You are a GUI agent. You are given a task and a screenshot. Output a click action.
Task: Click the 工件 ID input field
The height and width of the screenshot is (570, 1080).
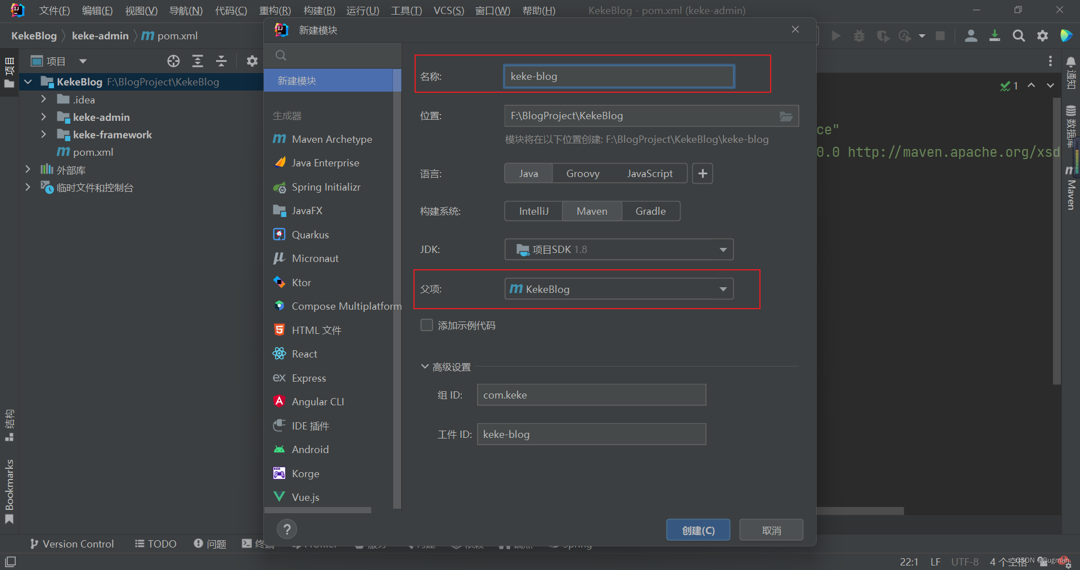[591, 435]
